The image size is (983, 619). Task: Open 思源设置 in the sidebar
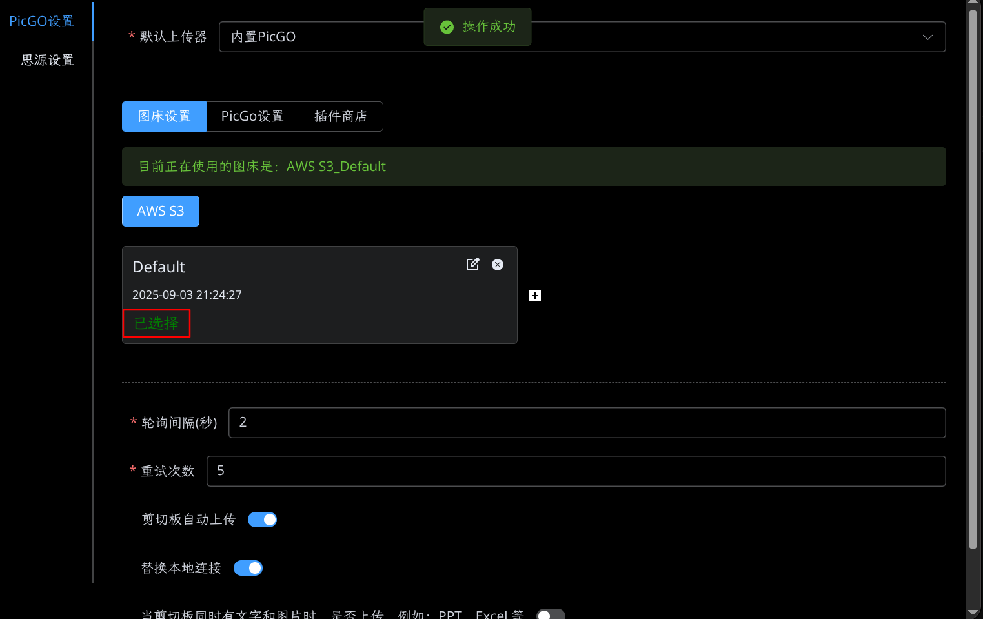coord(47,60)
